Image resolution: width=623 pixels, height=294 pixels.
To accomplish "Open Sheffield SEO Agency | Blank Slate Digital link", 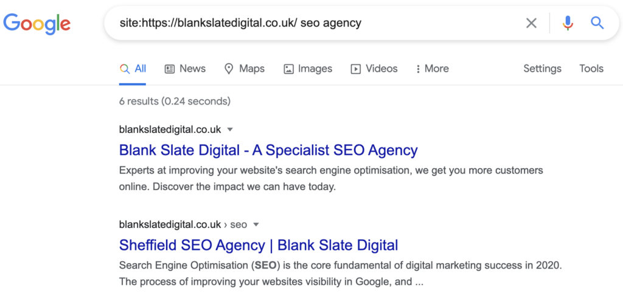I will click(x=259, y=245).
